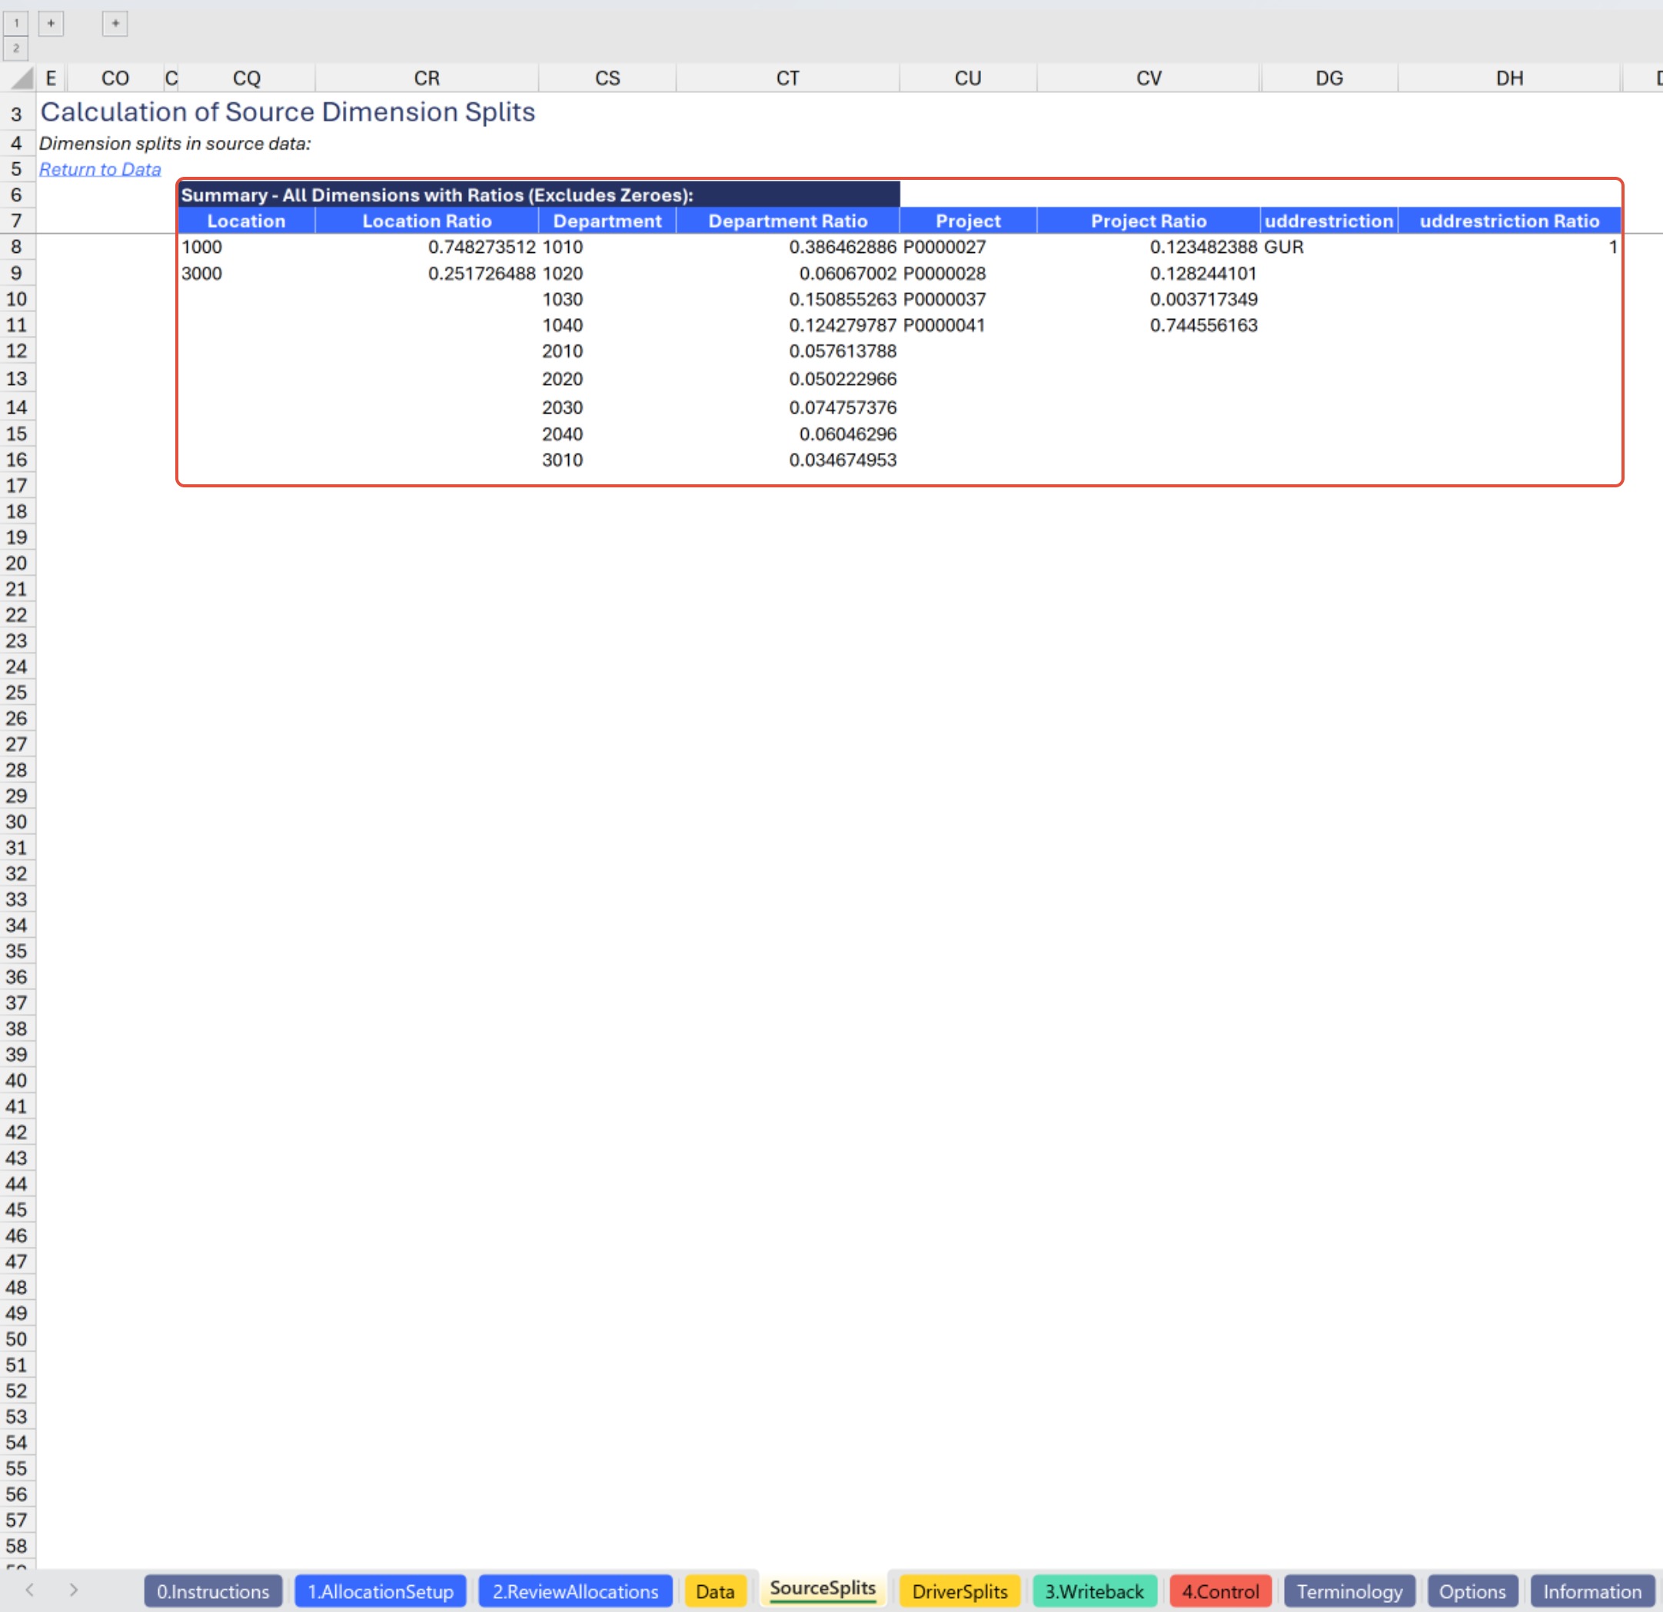Open the Terminology sheet tab

click(x=1349, y=1590)
